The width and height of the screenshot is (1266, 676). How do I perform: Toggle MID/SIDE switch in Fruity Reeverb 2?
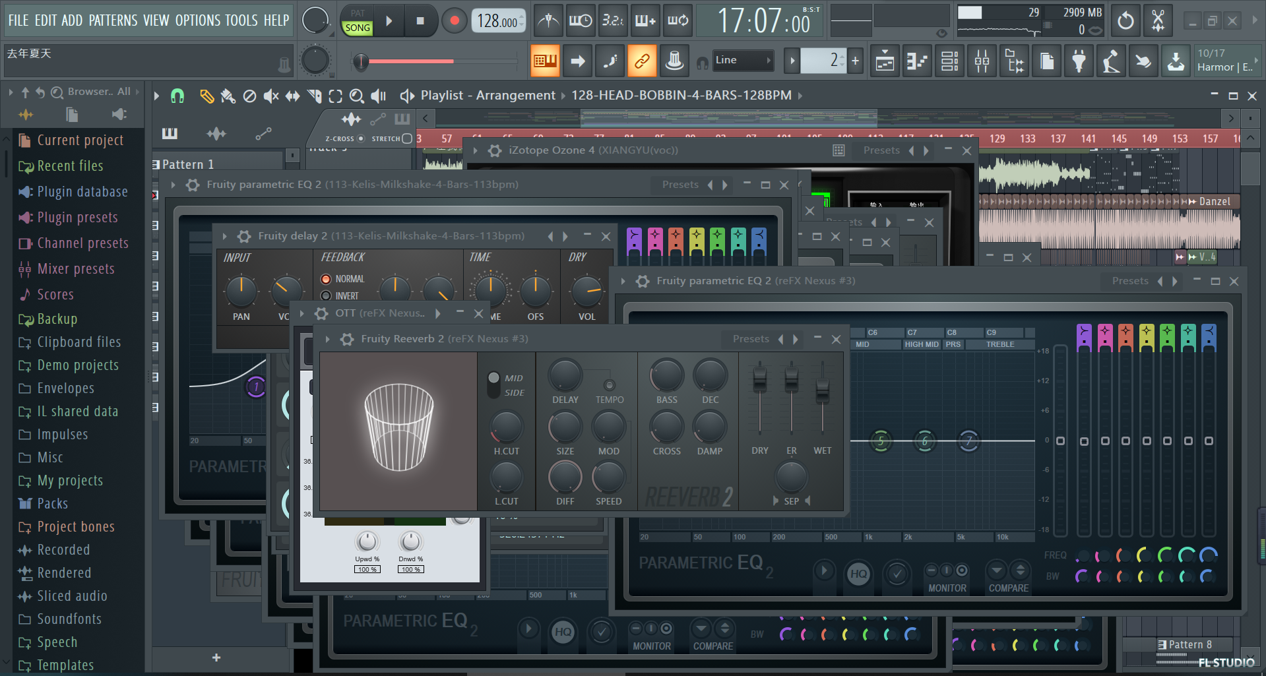click(493, 385)
